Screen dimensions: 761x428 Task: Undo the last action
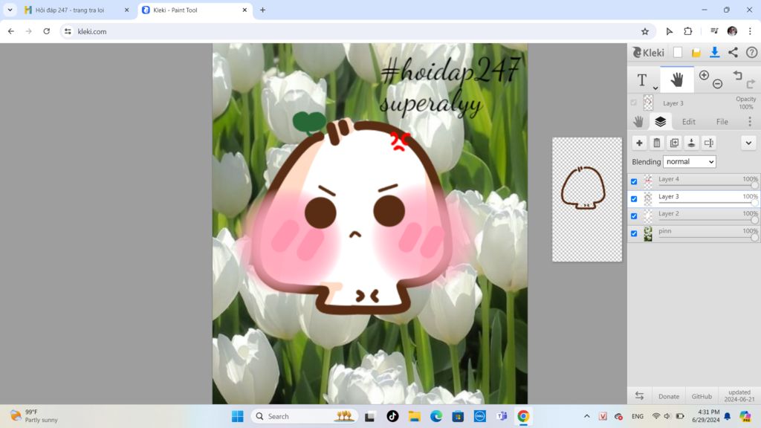tap(738, 75)
